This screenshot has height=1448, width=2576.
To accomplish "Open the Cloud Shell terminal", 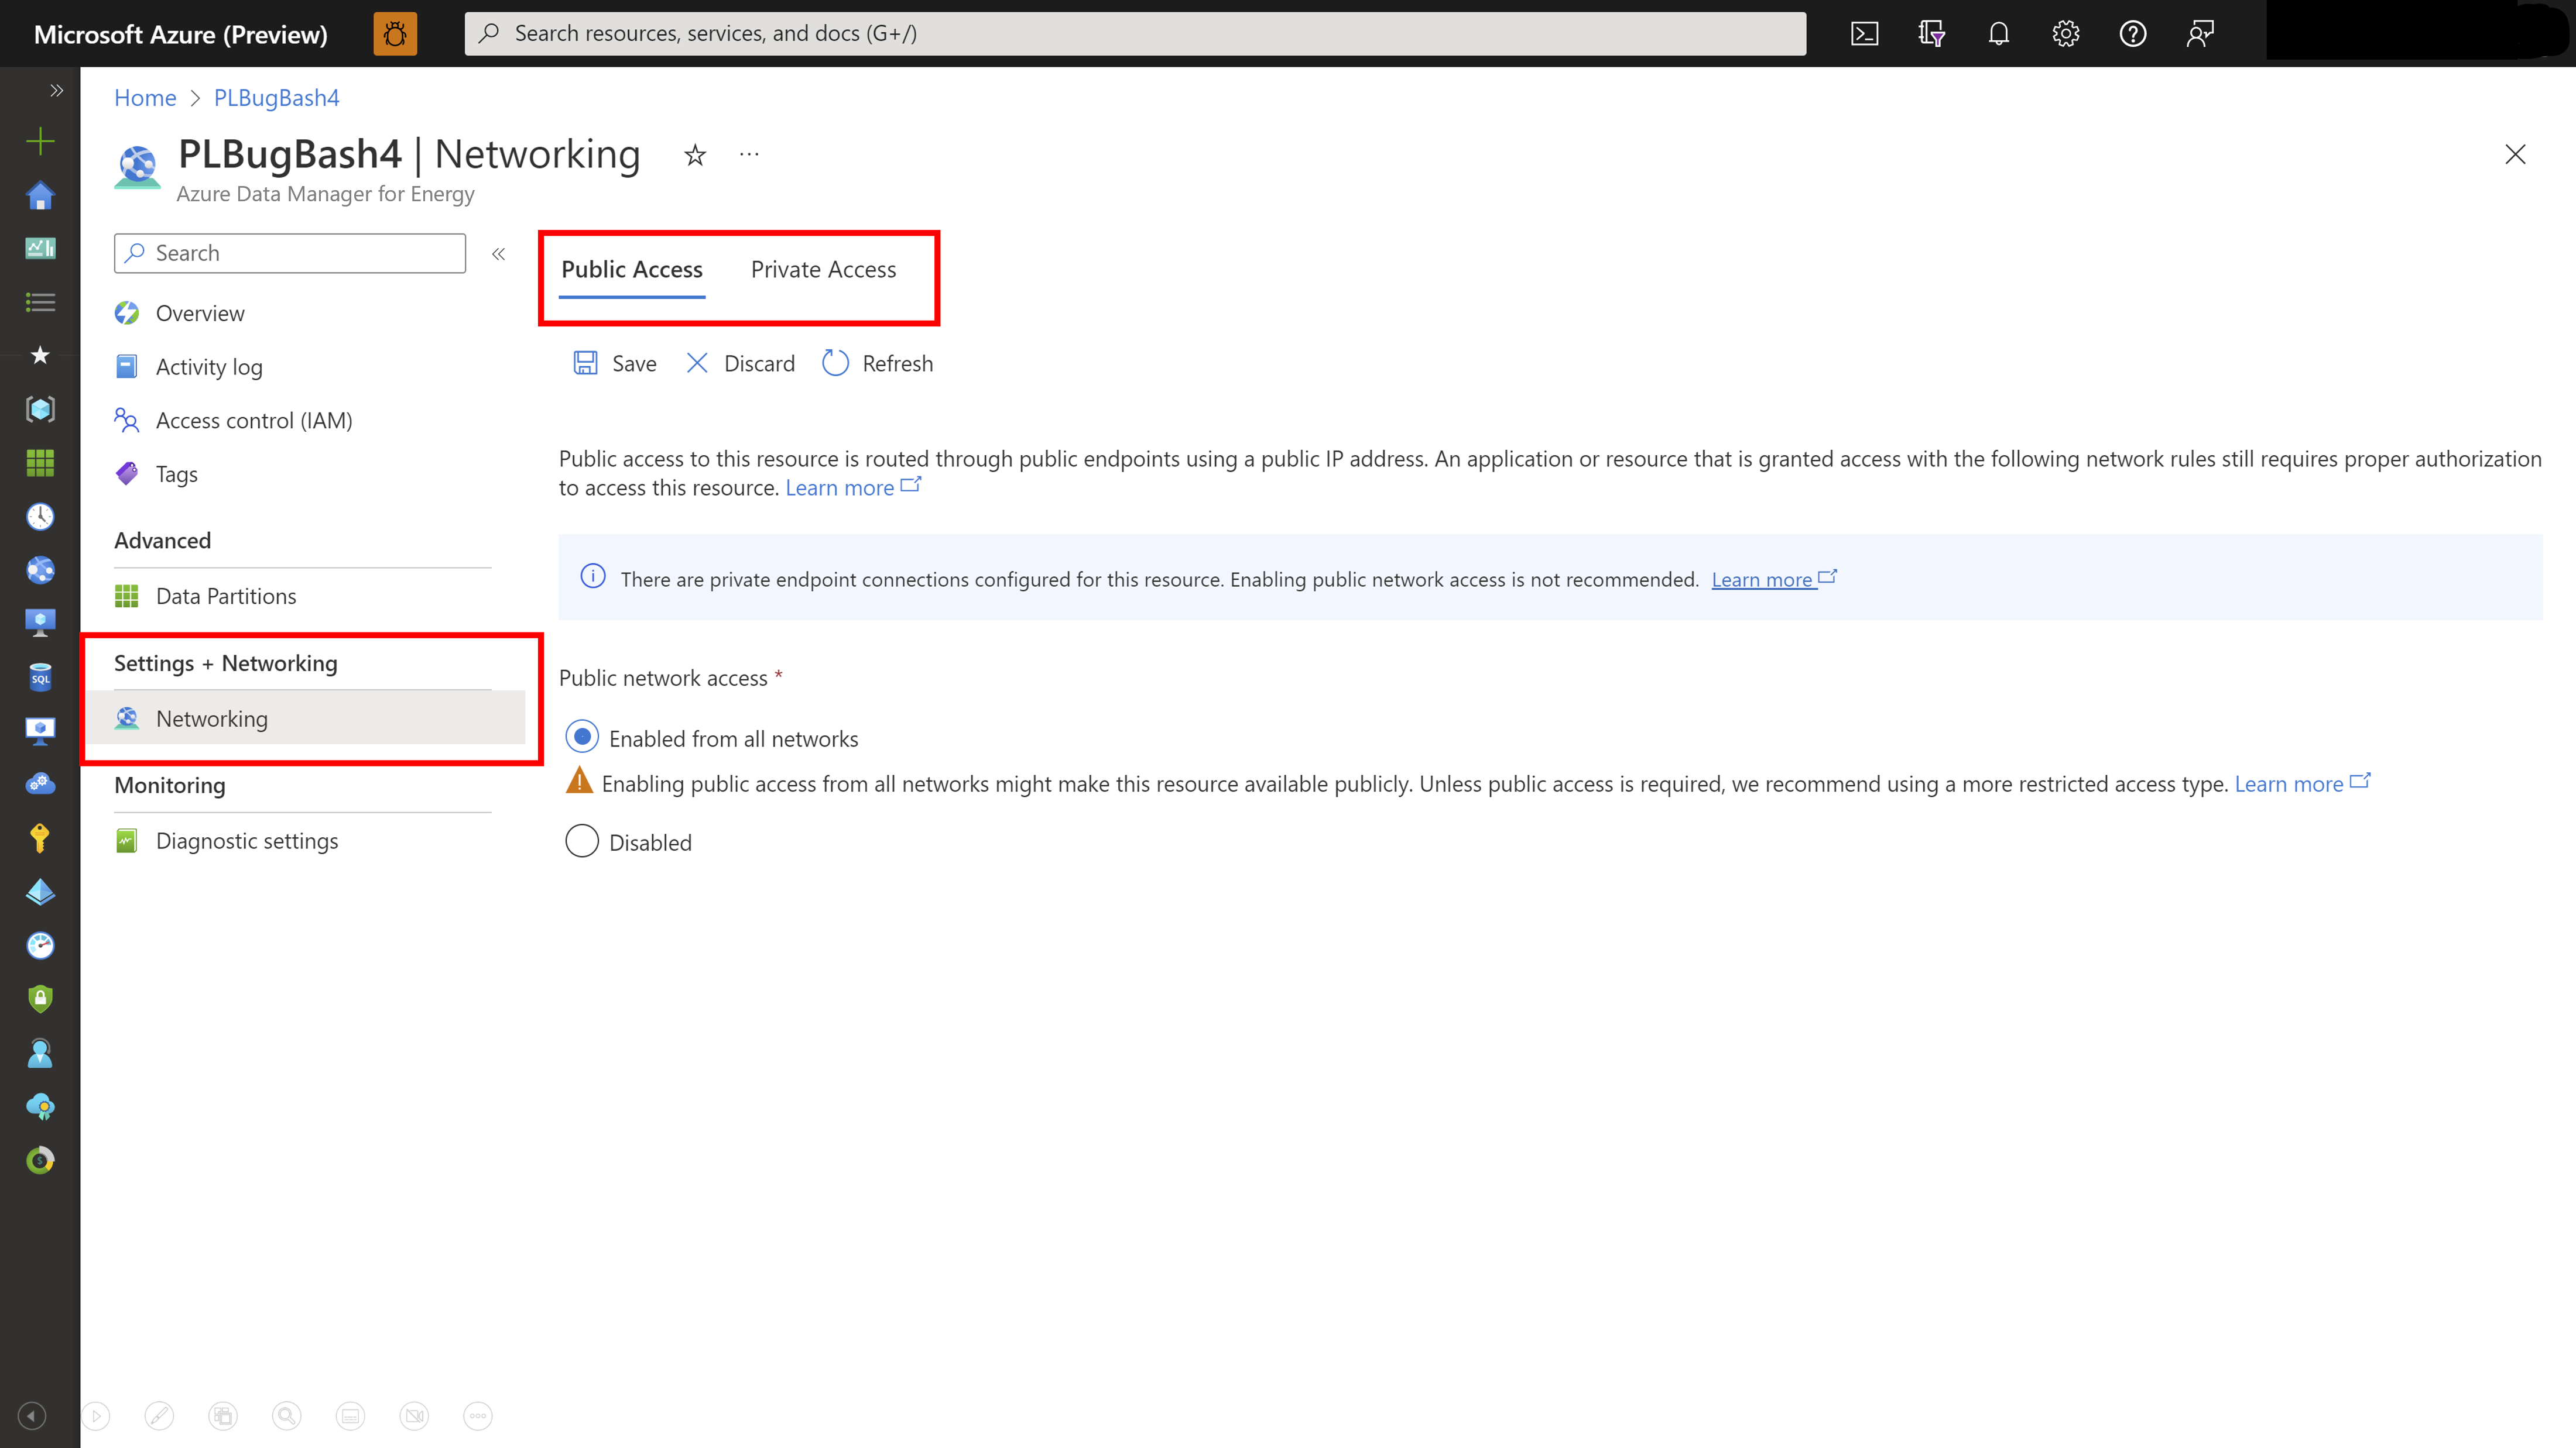I will coord(1864,33).
